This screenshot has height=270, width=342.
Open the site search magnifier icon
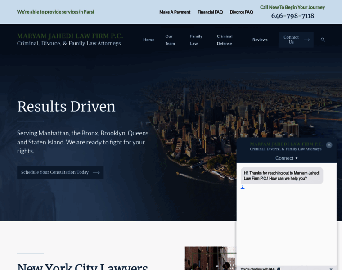[323, 40]
